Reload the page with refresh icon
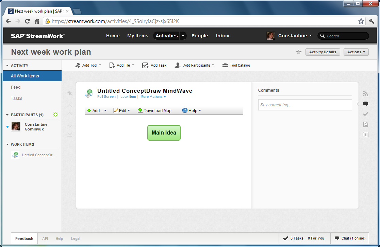The width and height of the screenshot is (380, 247). click(x=27, y=21)
